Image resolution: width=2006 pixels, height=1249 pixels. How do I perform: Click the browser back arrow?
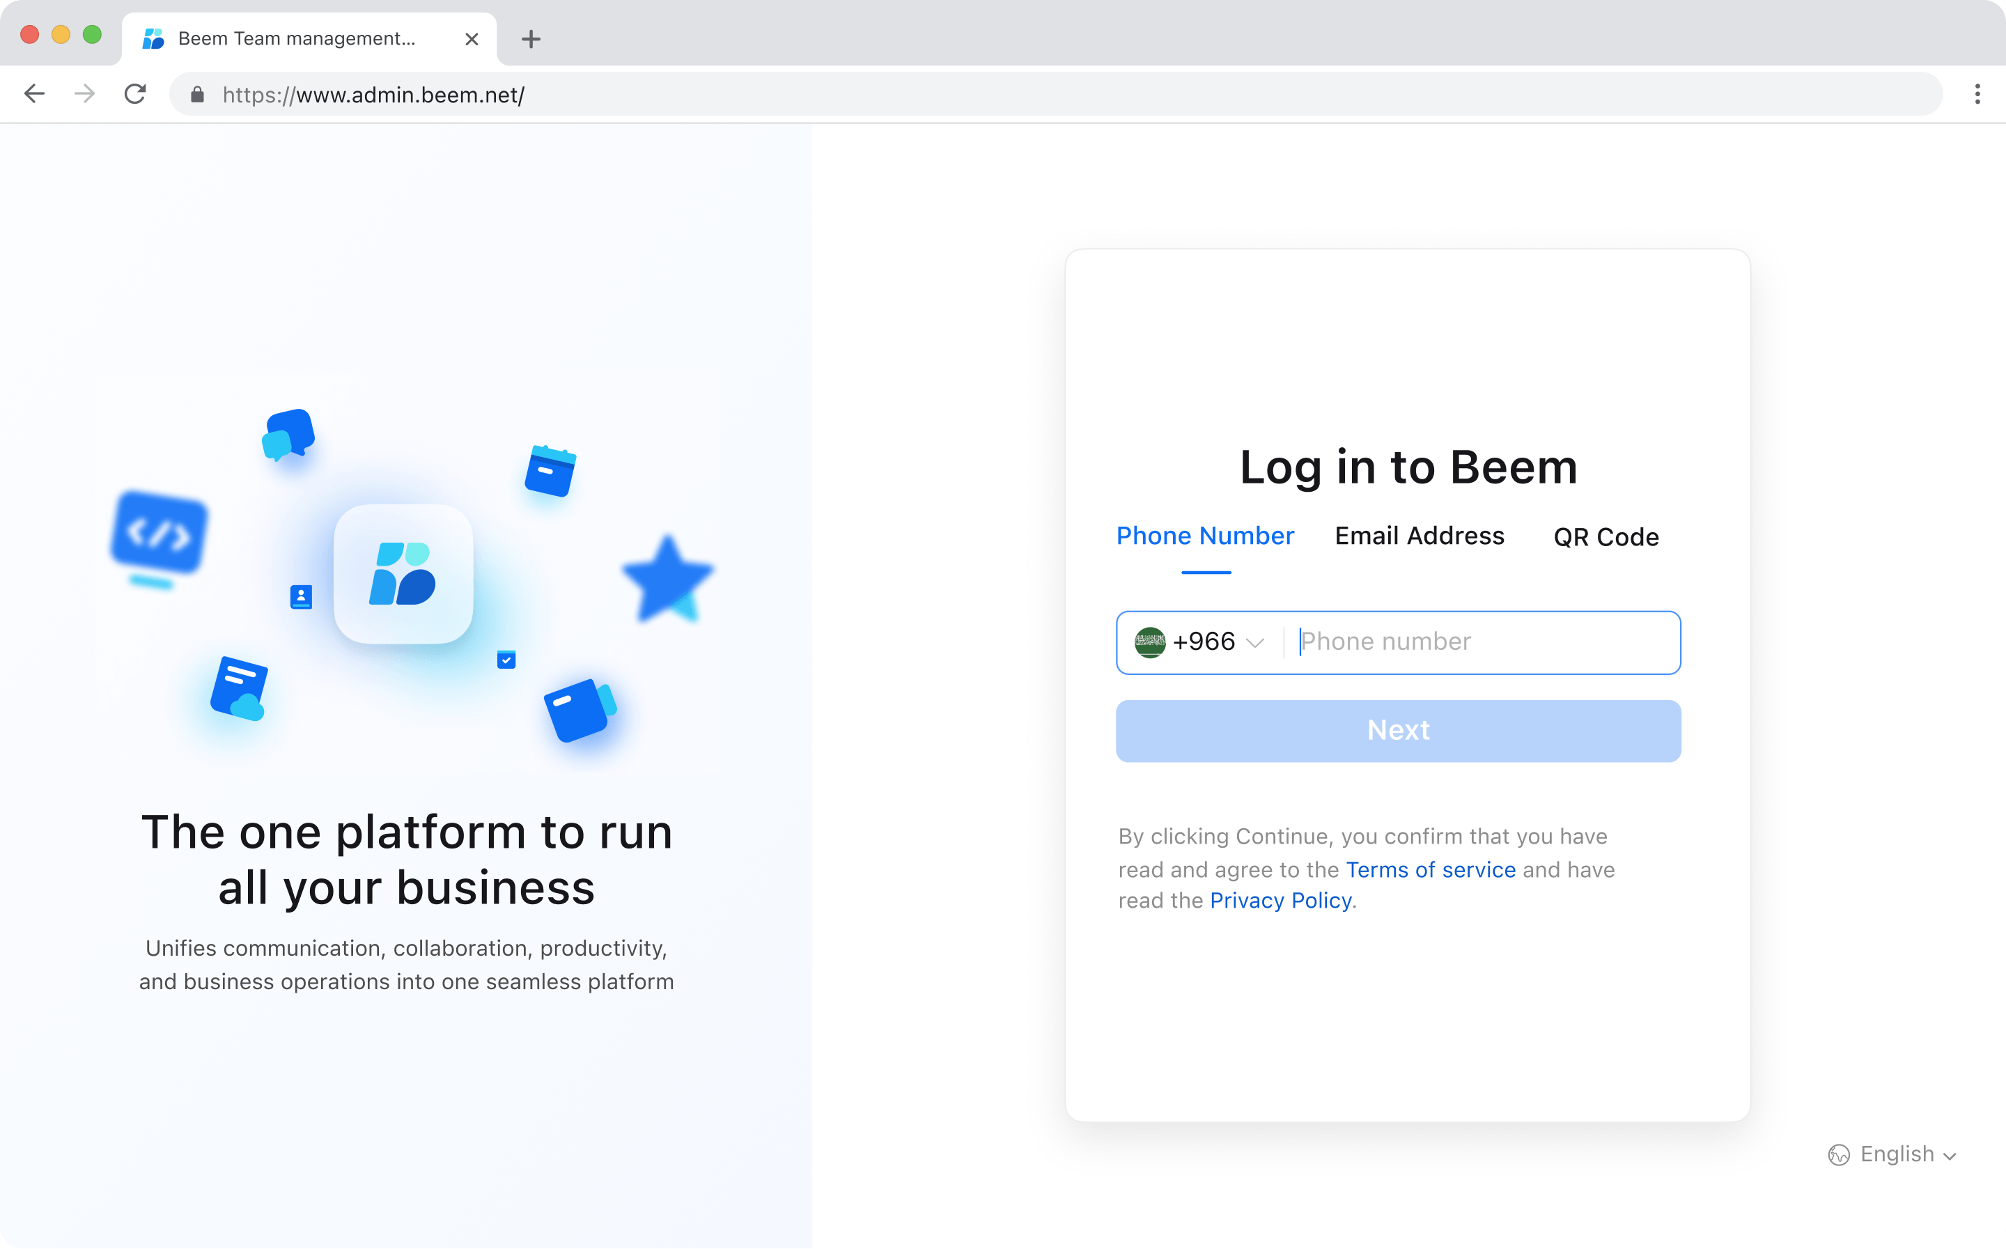click(x=35, y=94)
